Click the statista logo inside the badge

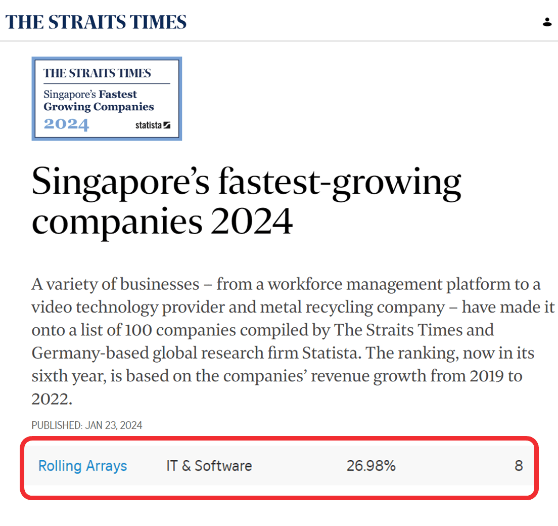[153, 125]
